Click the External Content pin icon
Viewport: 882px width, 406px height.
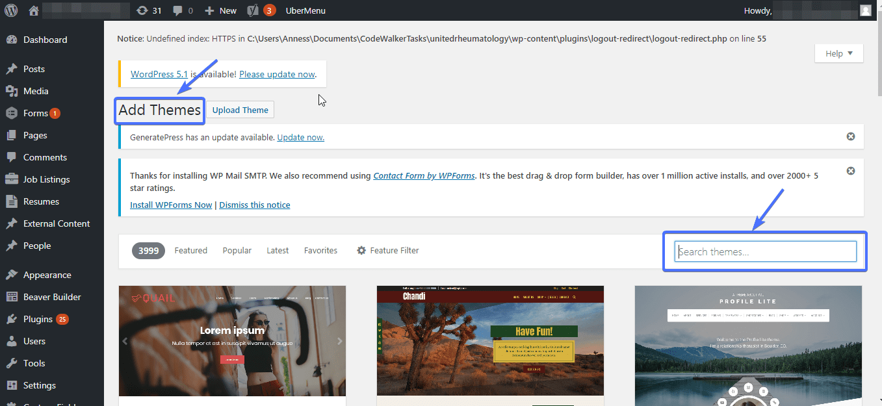pos(12,223)
